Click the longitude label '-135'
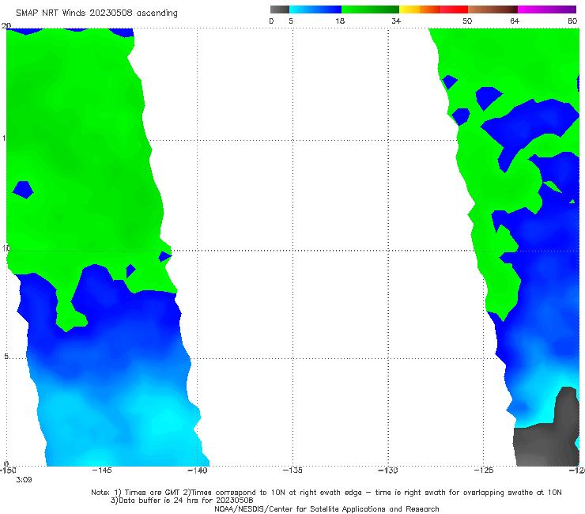585x514 pixels. [292, 471]
